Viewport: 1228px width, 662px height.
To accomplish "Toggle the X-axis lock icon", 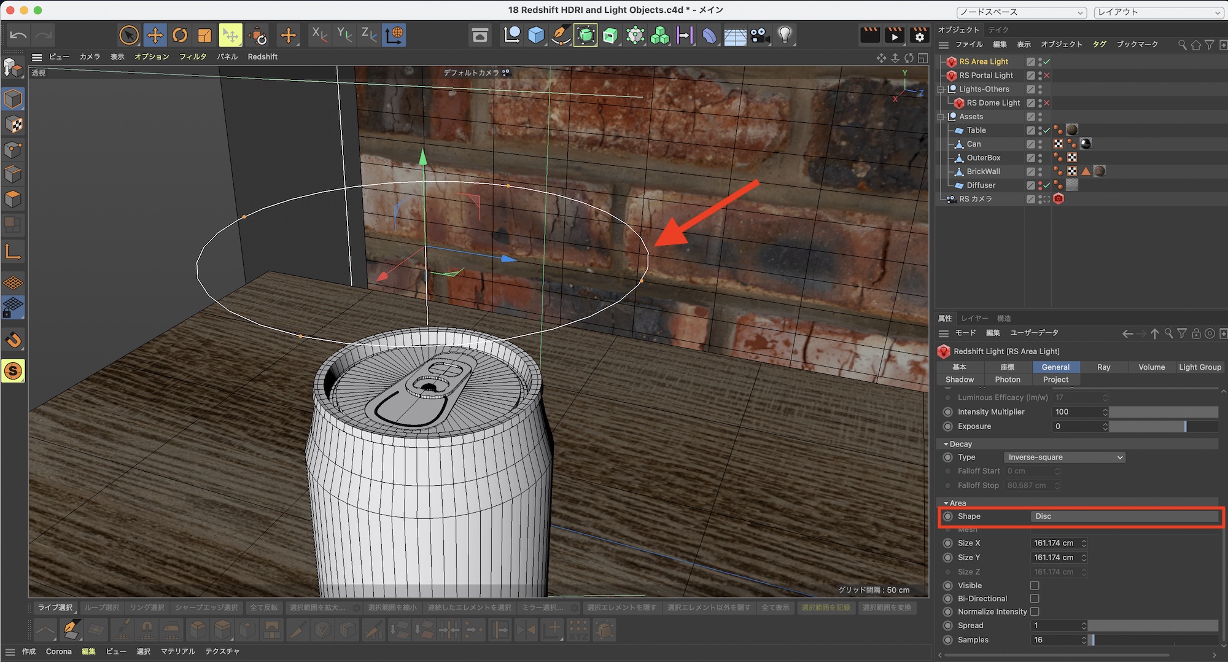I will pos(319,35).
